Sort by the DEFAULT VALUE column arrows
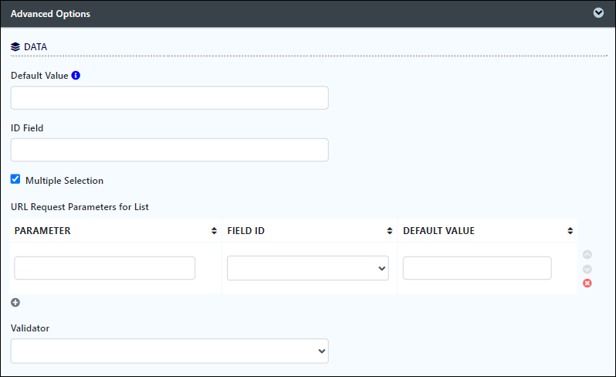The height and width of the screenshot is (377, 616). click(x=570, y=231)
